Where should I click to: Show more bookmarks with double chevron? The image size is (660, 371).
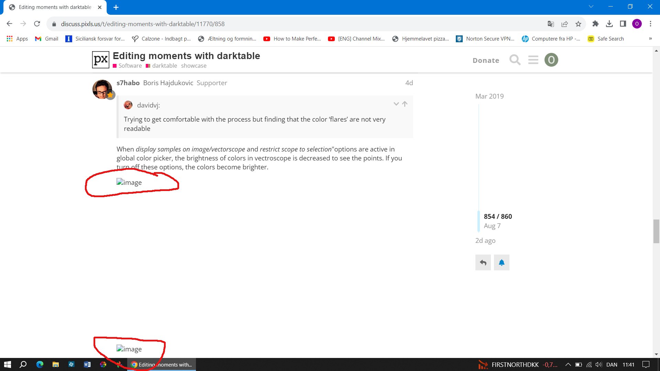tap(650, 39)
